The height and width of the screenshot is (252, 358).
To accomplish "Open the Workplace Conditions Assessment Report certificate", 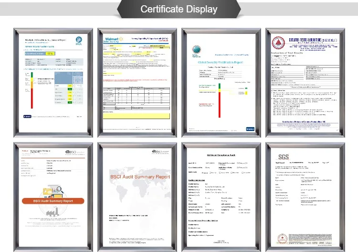I will 53,83.
